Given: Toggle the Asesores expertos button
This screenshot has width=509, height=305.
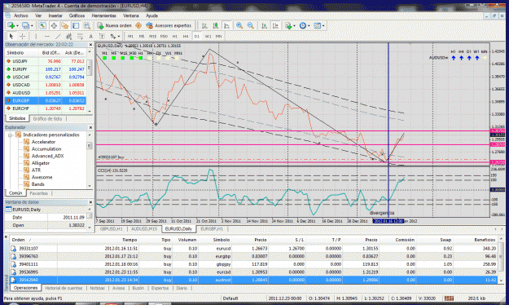Looking at the screenshot, I should [169, 25].
